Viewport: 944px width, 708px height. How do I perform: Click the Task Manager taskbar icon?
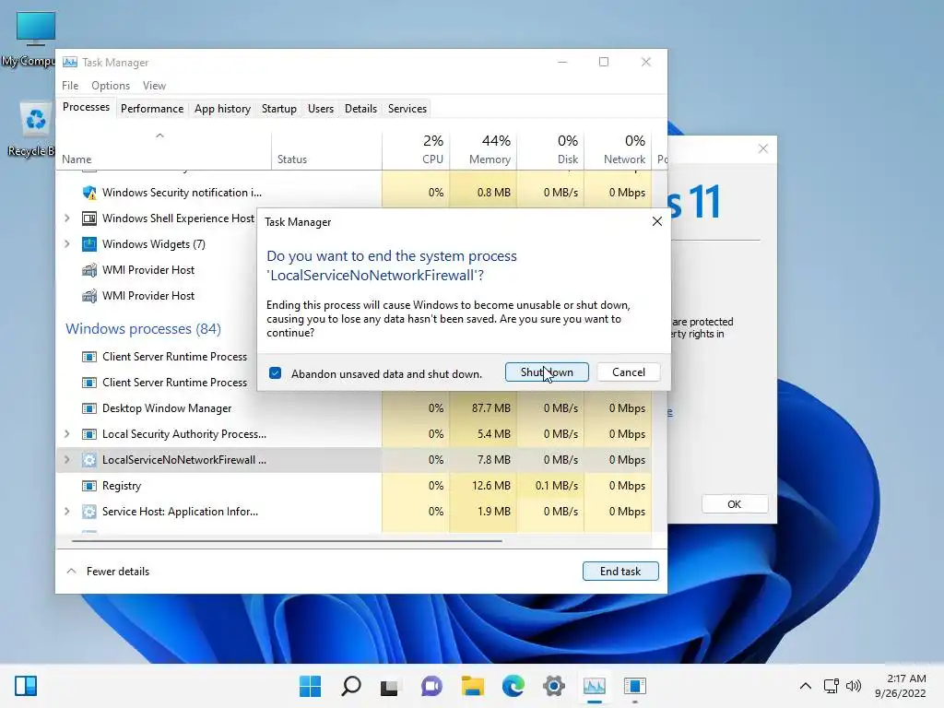(595, 686)
